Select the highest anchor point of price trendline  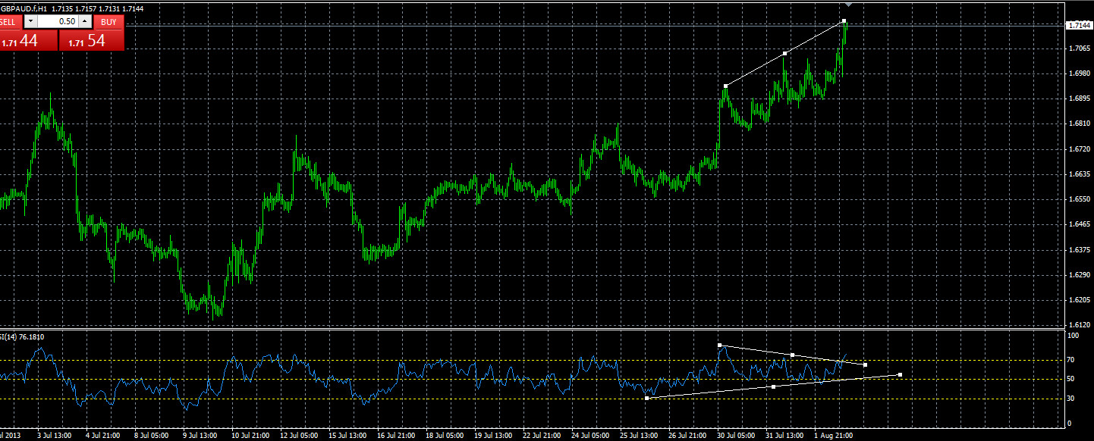[844, 21]
